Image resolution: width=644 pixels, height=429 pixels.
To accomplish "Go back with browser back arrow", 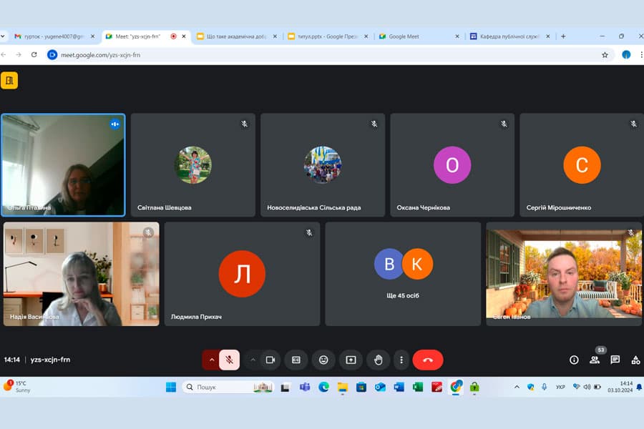I will coord(4,54).
